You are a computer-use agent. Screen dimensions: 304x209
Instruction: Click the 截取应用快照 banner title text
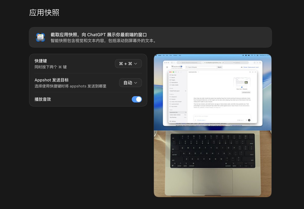(99, 35)
